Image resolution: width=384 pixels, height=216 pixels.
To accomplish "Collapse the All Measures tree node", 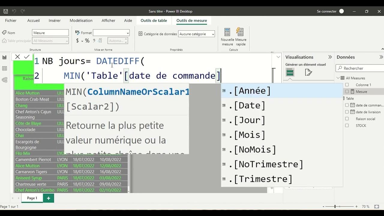I will click(x=338, y=78).
